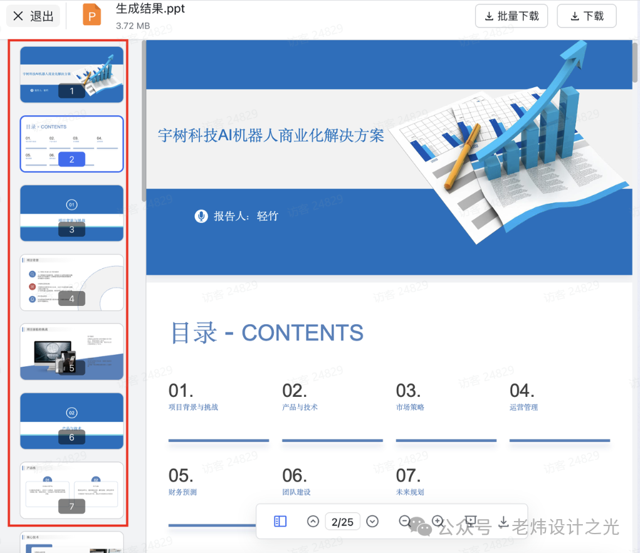Select slide 5 thumbnail with computer image

pyautogui.click(x=72, y=352)
